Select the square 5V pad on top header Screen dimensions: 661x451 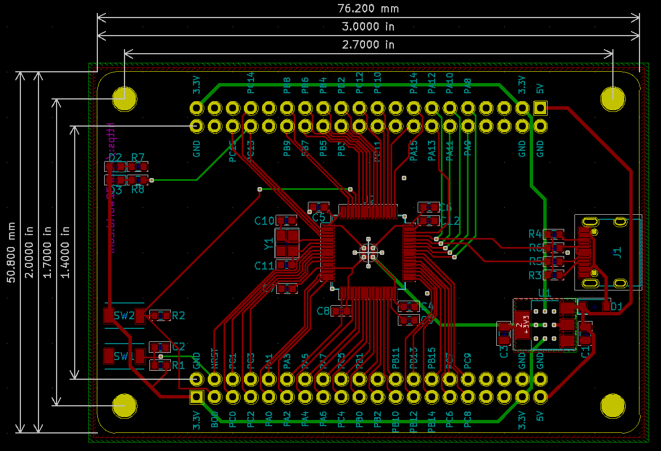(540, 108)
